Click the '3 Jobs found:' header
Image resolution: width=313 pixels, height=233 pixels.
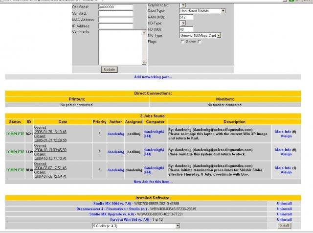pyautogui.click(x=153, y=116)
